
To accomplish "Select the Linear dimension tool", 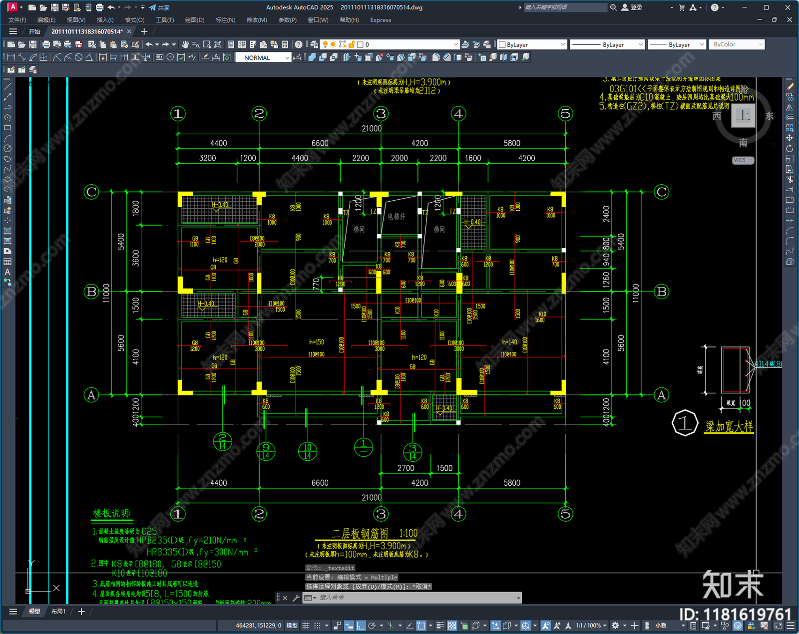I will [11, 57].
